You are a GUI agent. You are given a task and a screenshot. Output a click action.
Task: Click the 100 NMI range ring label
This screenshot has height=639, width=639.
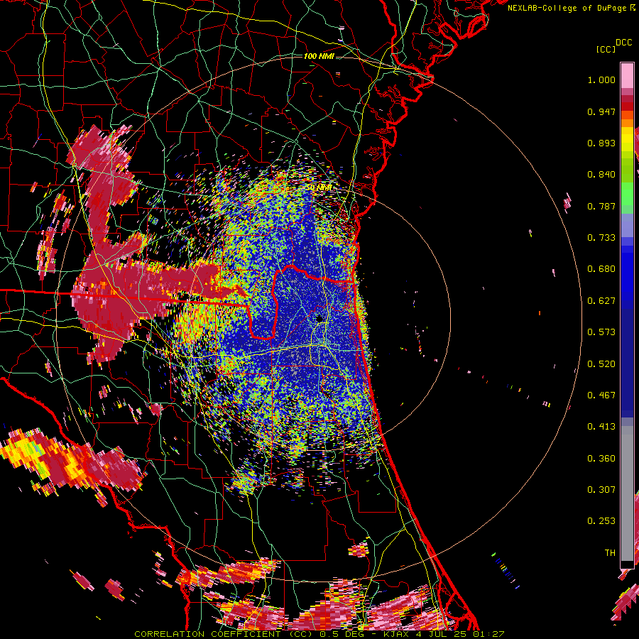(319, 56)
